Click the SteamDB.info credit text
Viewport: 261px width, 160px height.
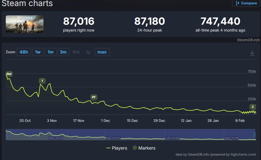(248, 40)
